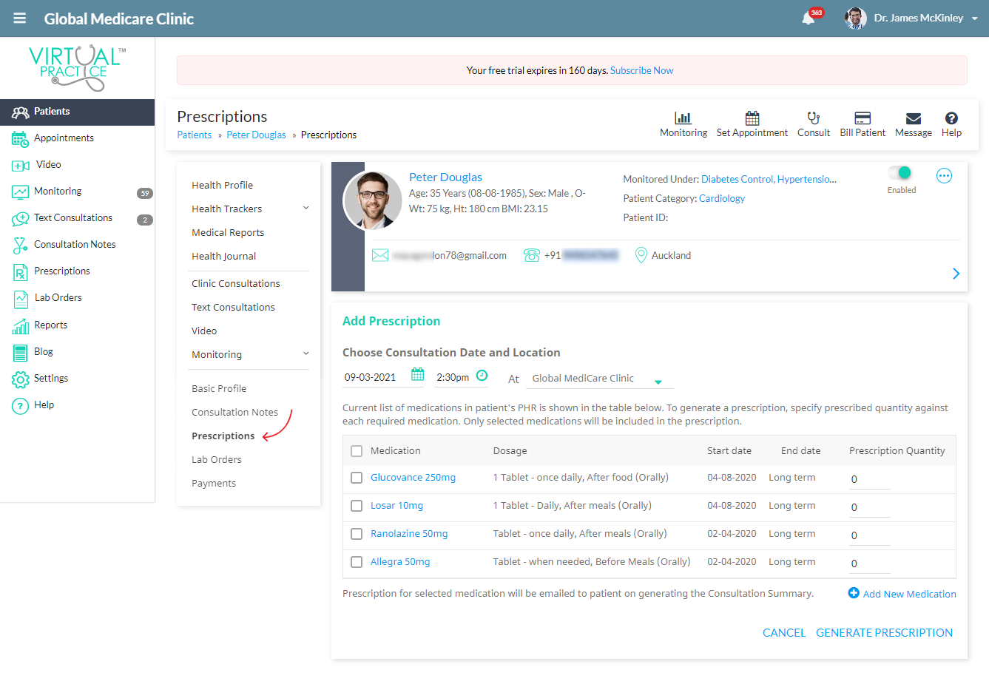Open the Global MediCare Clinic location dropdown
This screenshot has height=687, width=989.
[599, 379]
